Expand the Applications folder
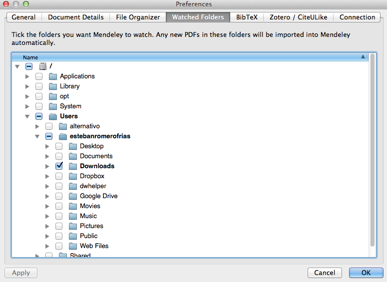Viewport: 387px width, 282px height. (27, 76)
